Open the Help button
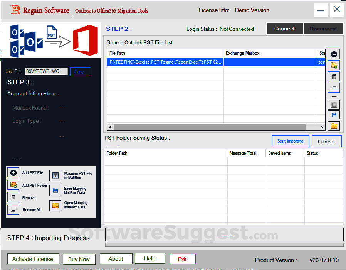This screenshot has width=346, height=270. [150, 258]
